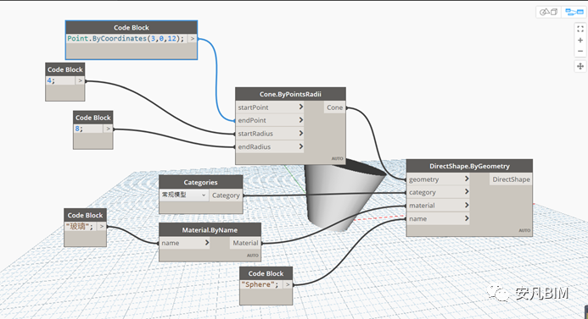The width and height of the screenshot is (588, 319).
Task: Zoom out with the minus icon
Action: (580, 51)
